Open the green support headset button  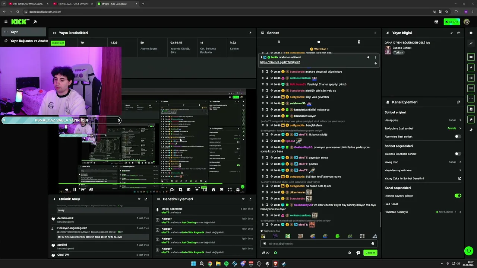coord(469,251)
